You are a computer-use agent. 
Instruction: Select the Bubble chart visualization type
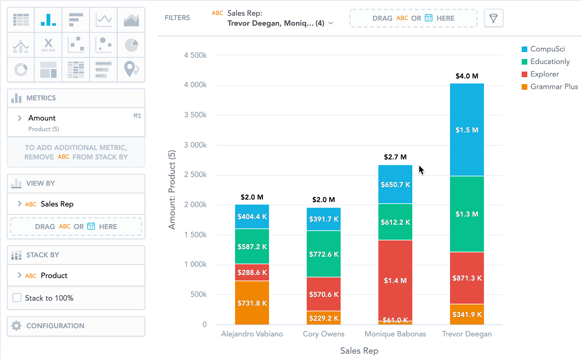click(x=103, y=45)
